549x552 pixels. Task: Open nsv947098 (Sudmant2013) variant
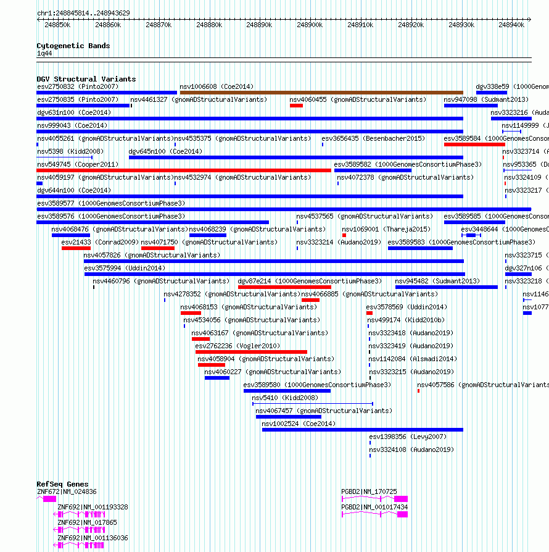(x=486, y=99)
